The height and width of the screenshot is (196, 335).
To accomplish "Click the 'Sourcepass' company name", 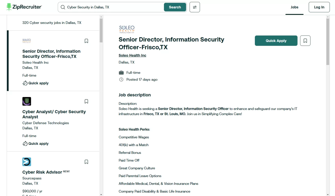I will click(x=32, y=178).
